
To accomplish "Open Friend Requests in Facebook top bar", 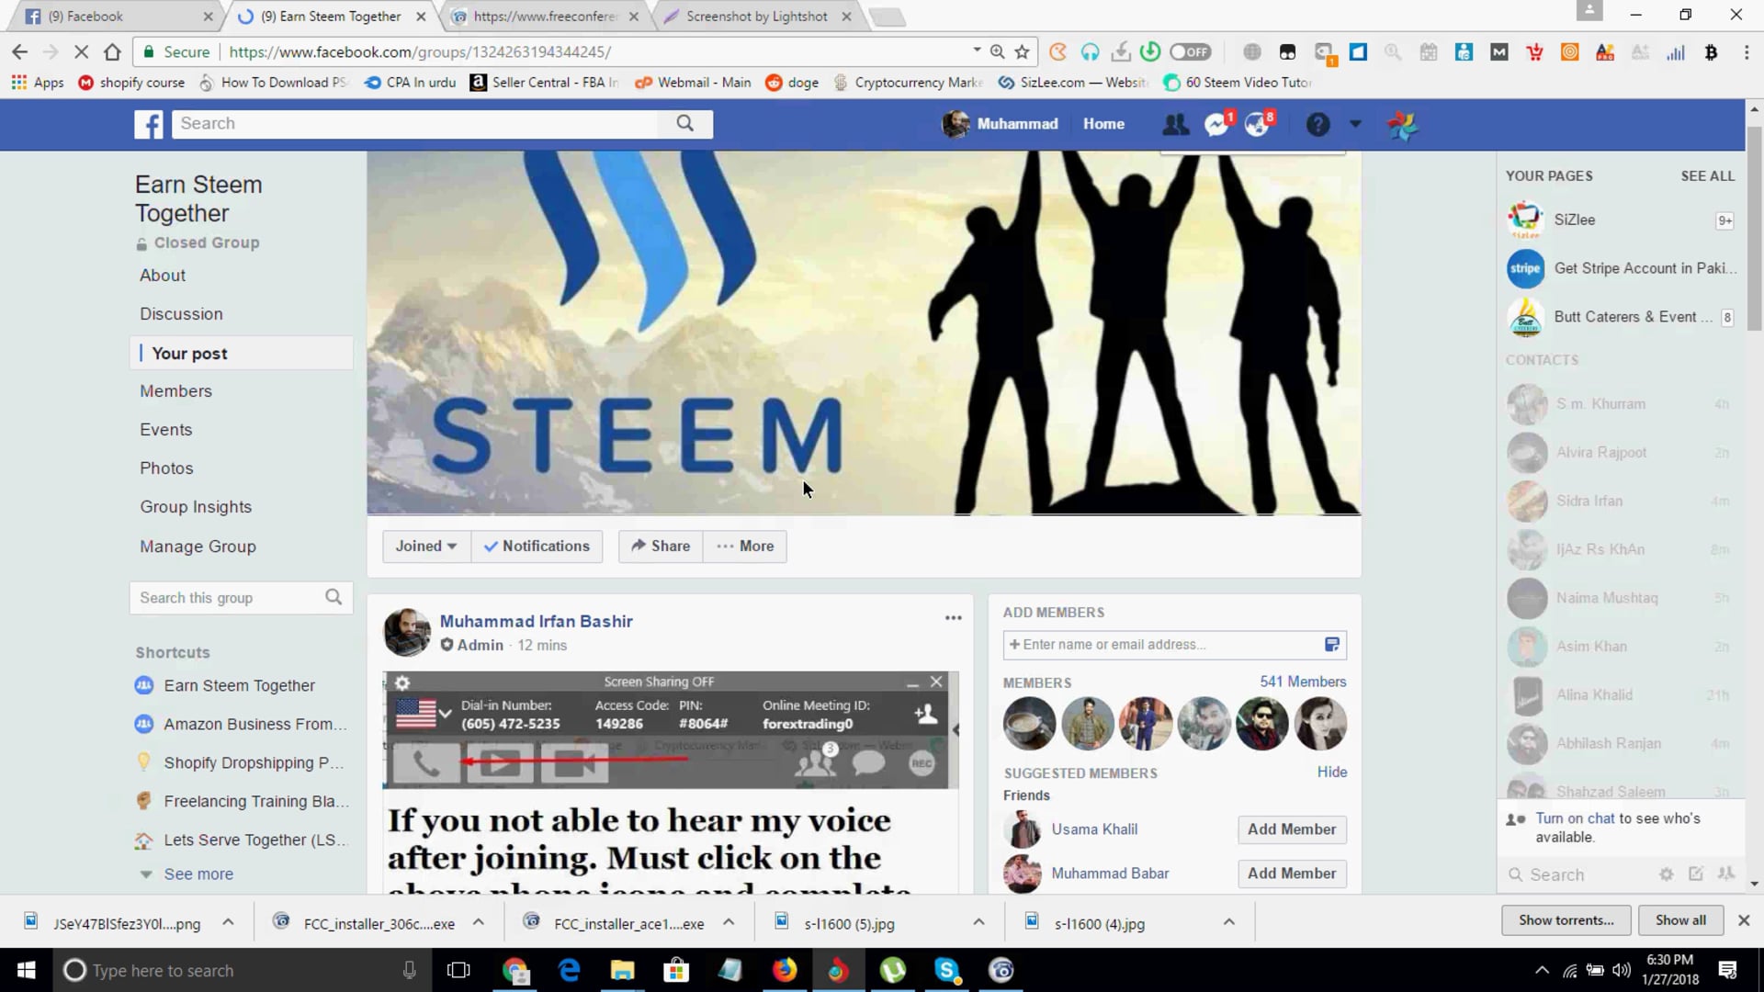I will [x=1176, y=124].
